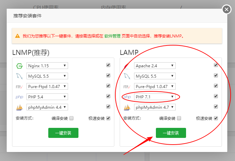Click the LNMP(推荐) heading
The width and height of the screenshot is (235, 161).
coord(31,53)
